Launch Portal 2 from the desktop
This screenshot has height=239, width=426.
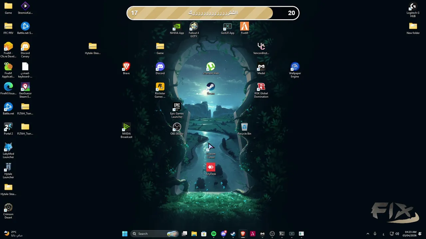click(x=8, y=129)
